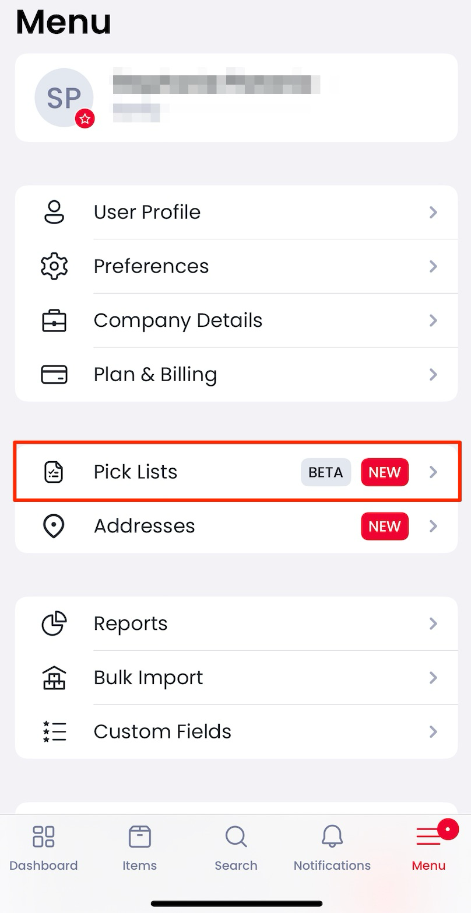The image size is (471, 913).
Task: Open the Dashboard tab
Action: tap(44, 848)
